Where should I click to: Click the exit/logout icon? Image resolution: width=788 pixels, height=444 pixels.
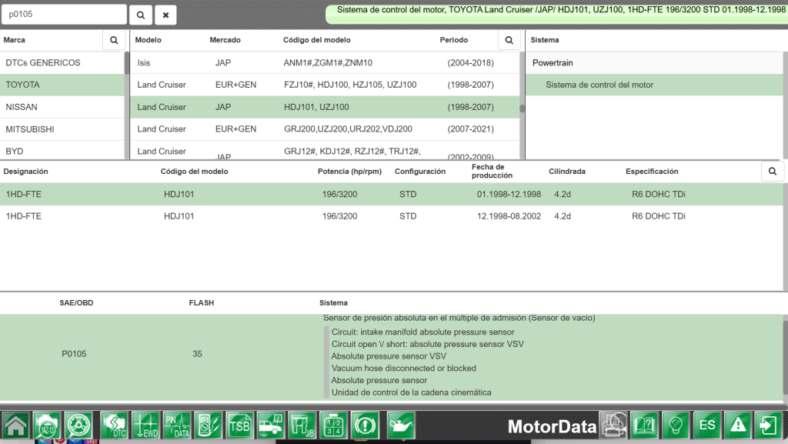pos(769,426)
